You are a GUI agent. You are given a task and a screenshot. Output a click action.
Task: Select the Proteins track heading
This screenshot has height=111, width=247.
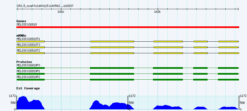point(24,62)
